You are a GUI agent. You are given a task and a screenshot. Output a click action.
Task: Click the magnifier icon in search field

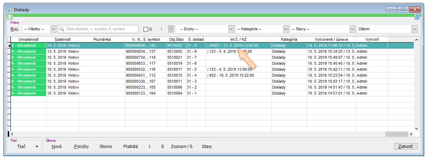[62, 29]
